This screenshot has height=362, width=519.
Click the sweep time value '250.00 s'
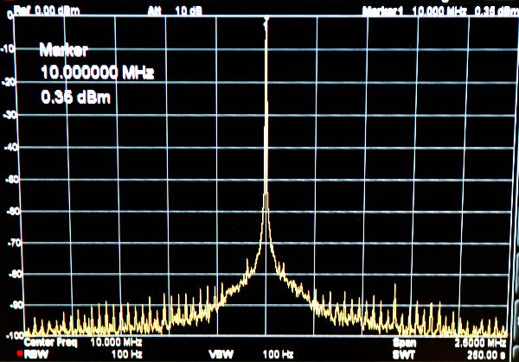[x=486, y=355]
